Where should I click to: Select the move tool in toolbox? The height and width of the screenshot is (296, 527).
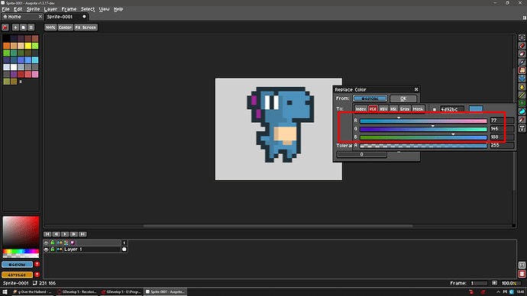[x=522, y=79]
